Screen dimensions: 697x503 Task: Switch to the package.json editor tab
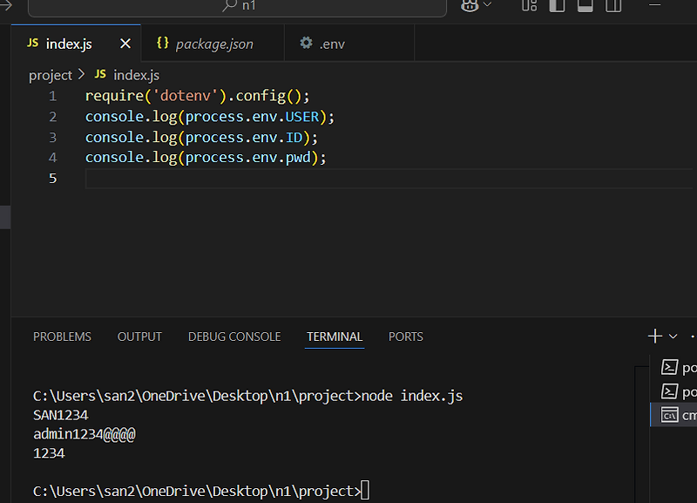(x=213, y=42)
